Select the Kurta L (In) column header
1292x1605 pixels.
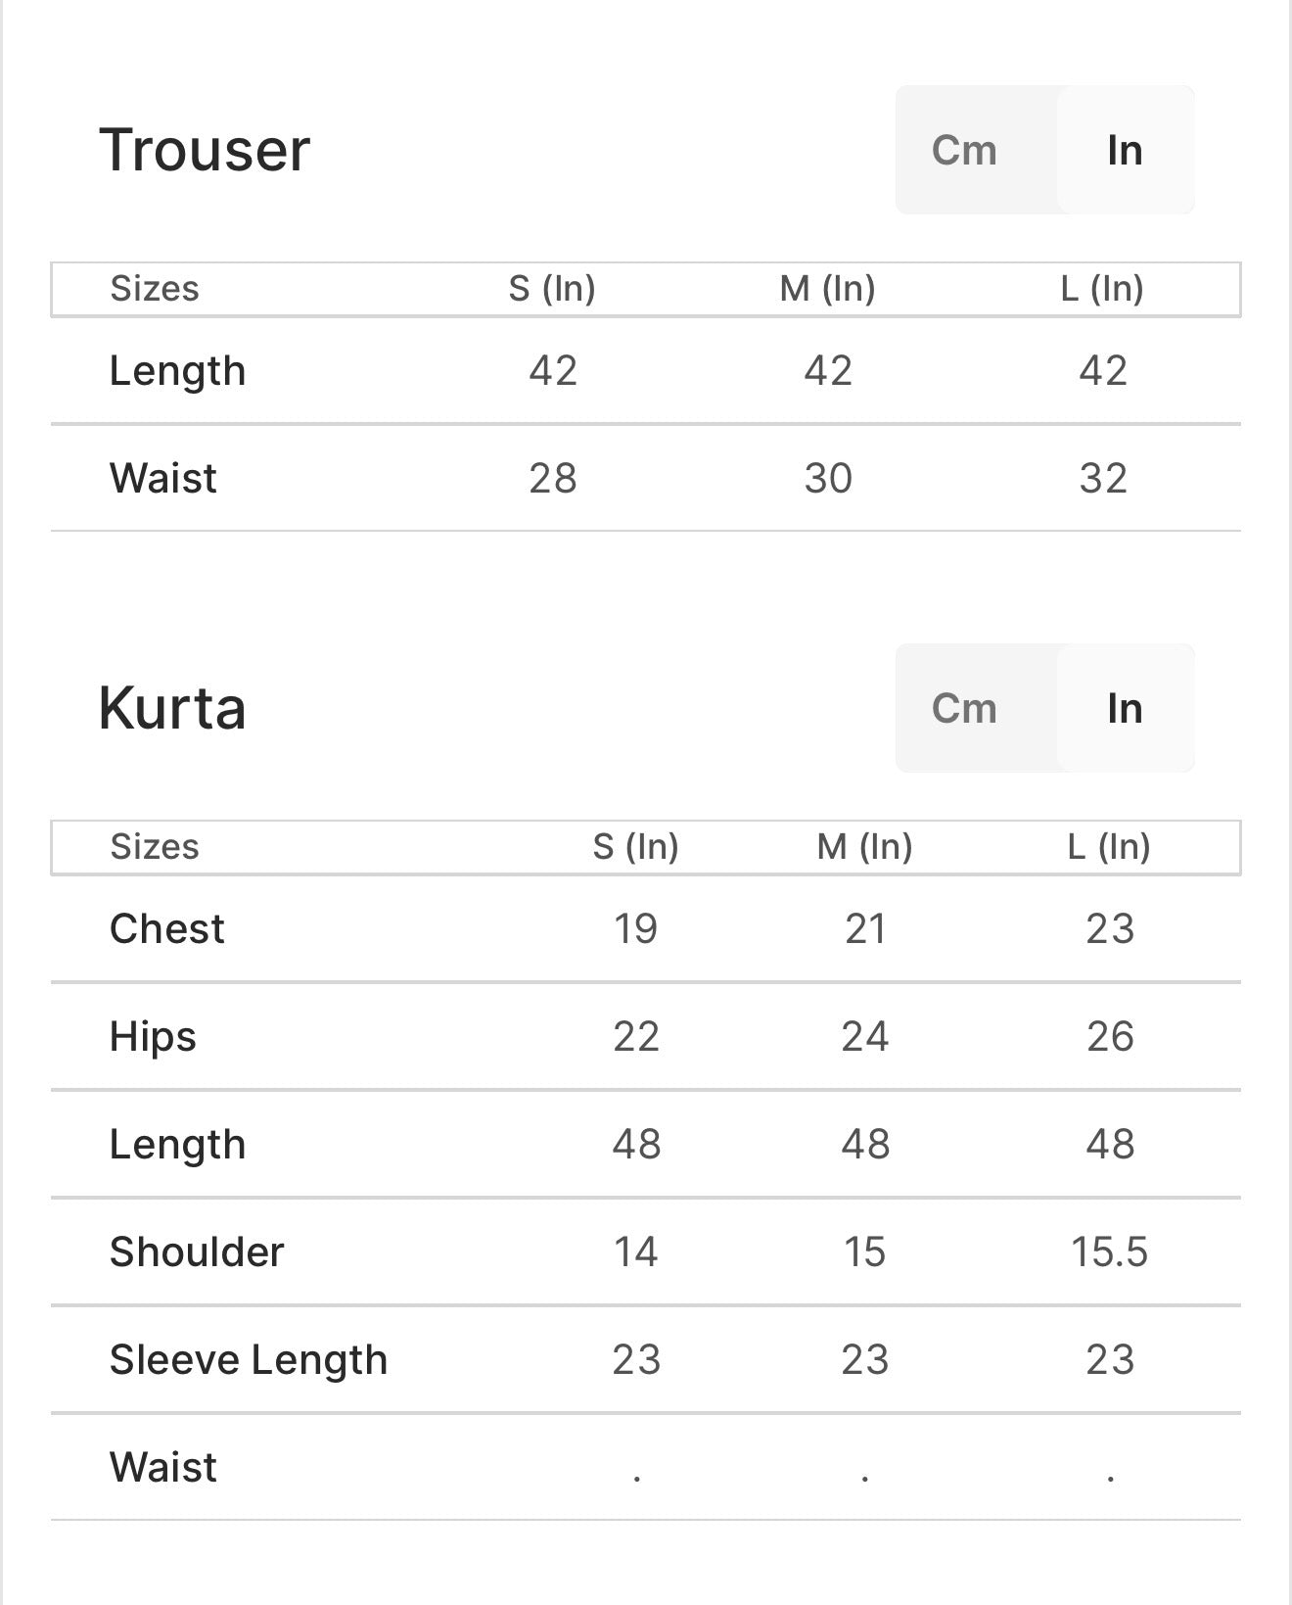coord(1109,847)
